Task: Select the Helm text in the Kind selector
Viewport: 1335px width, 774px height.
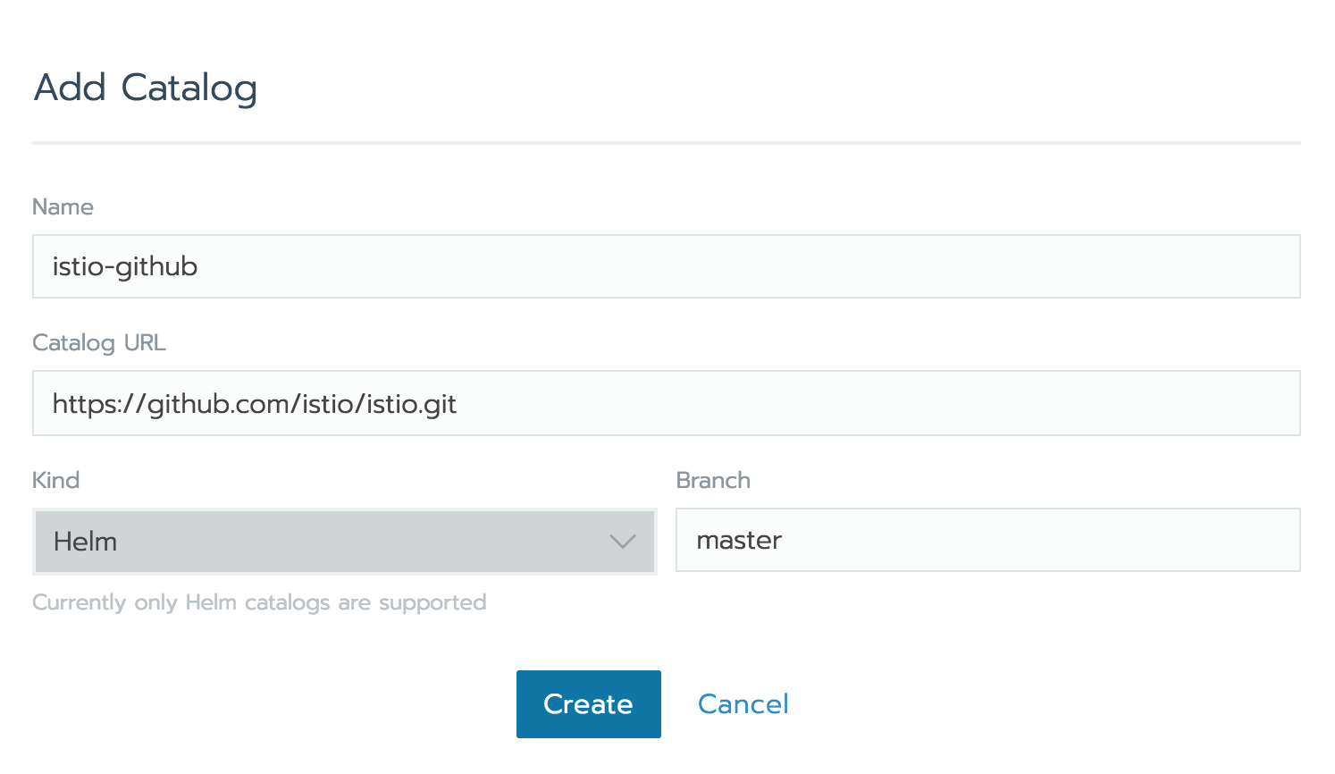Action: (85, 542)
